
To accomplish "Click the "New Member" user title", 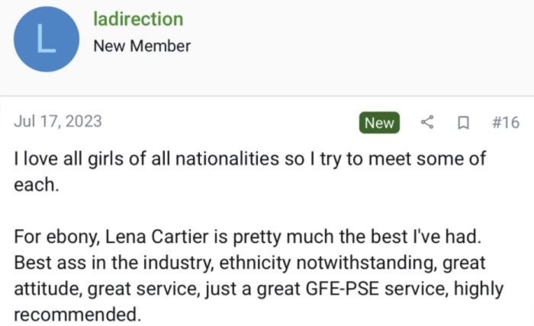I will pyautogui.click(x=142, y=46).
